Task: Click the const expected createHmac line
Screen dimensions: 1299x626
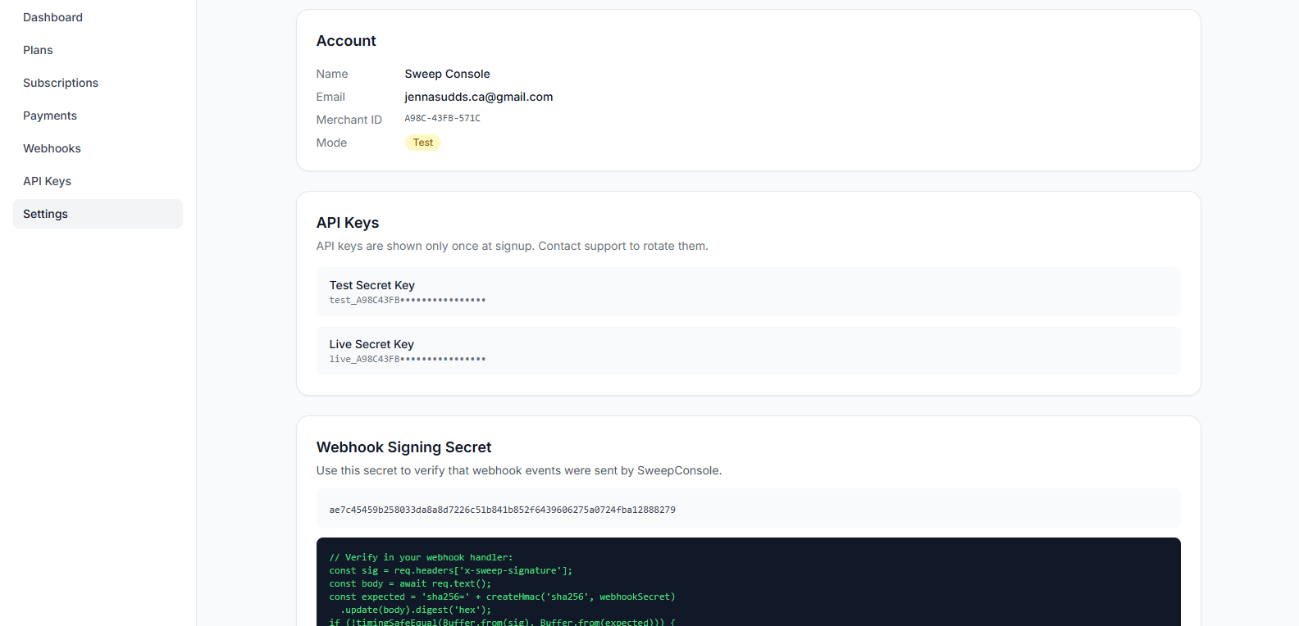Action: pyautogui.click(x=502, y=597)
